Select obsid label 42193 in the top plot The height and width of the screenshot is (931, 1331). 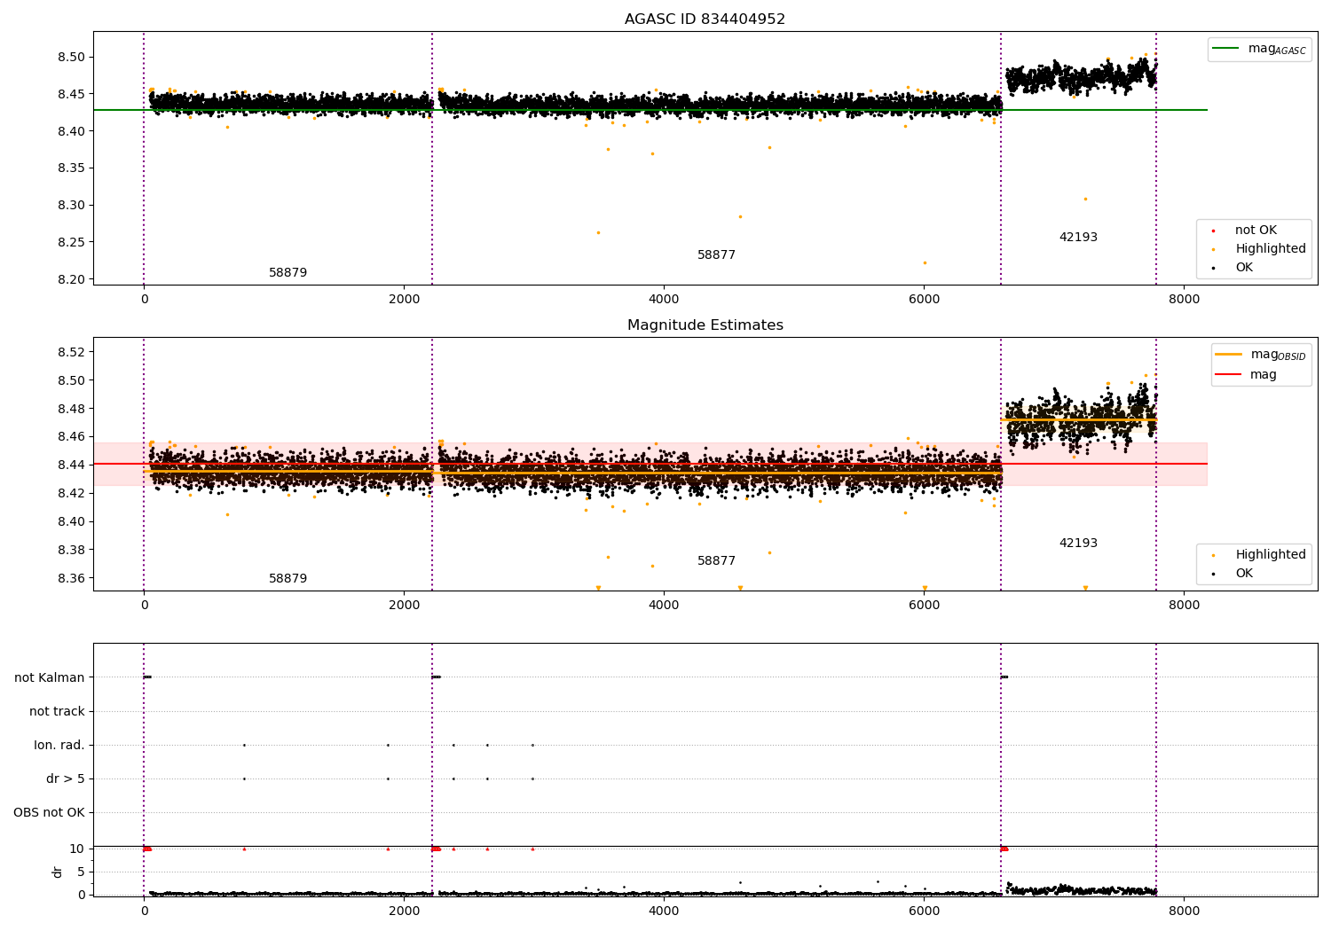tap(1078, 238)
